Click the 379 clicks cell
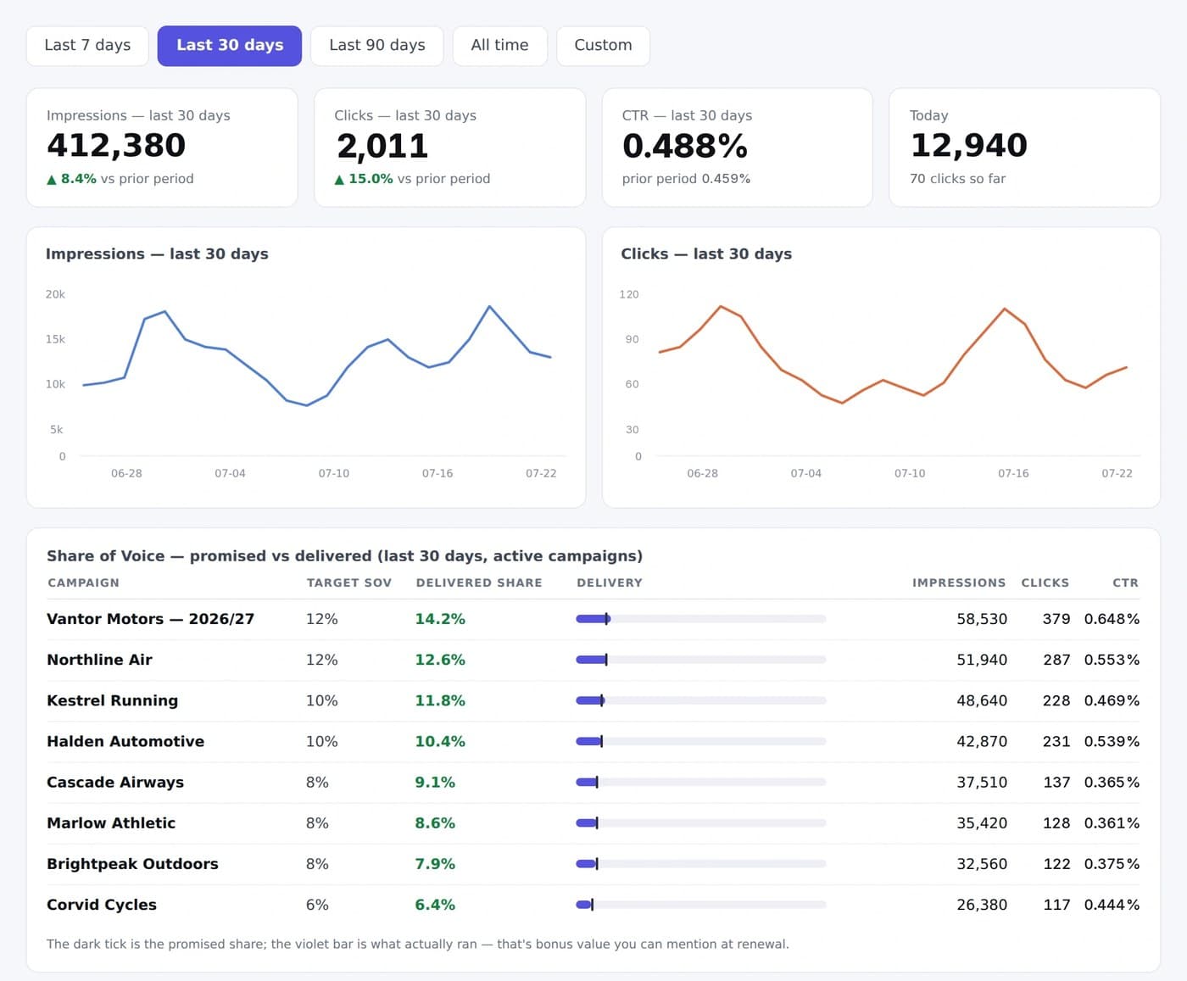Screen dimensions: 1187x981 pyautogui.click(x=1056, y=619)
